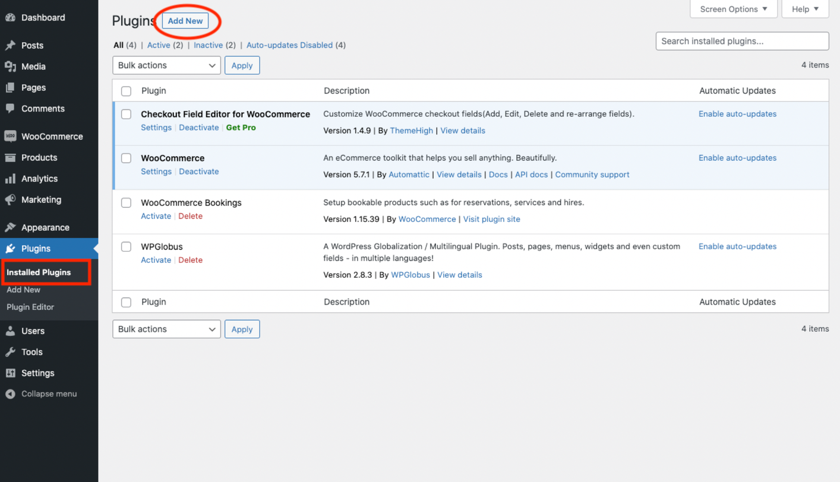The image size is (840, 482).
Task: Open WooCommerce API docs link
Action: coord(531,175)
